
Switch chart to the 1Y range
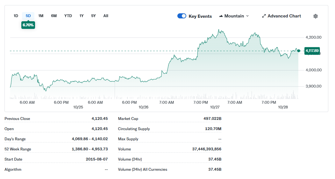click(x=82, y=16)
